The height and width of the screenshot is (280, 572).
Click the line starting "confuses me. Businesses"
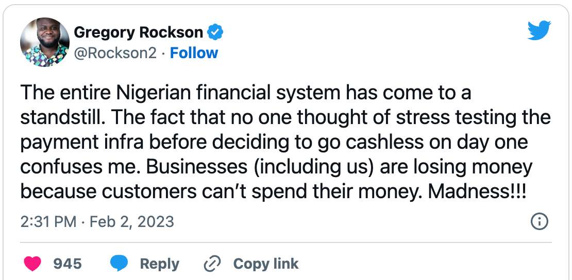click(x=276, y=167)
